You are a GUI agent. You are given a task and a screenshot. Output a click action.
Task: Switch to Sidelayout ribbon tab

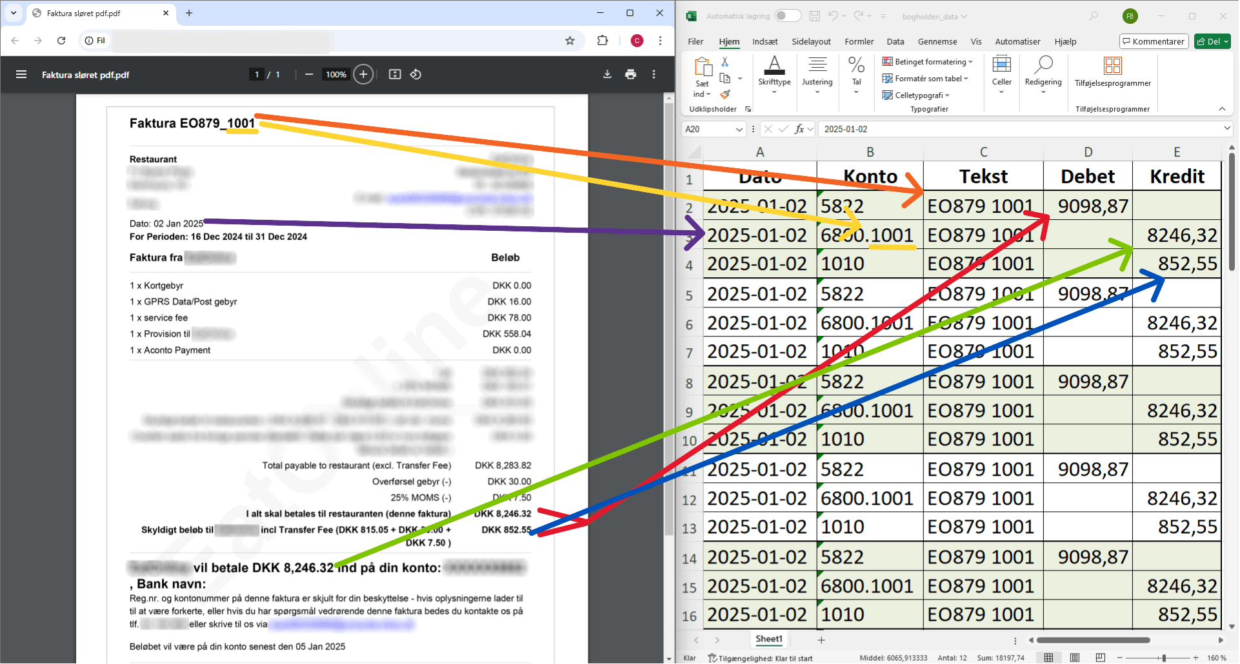coord(811,42)
